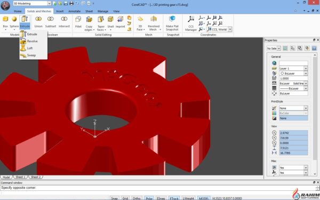This screenshot has width=320, height=200.
Task: Switch to the Sheet 2 layout tab
Action: pos(36,177)
